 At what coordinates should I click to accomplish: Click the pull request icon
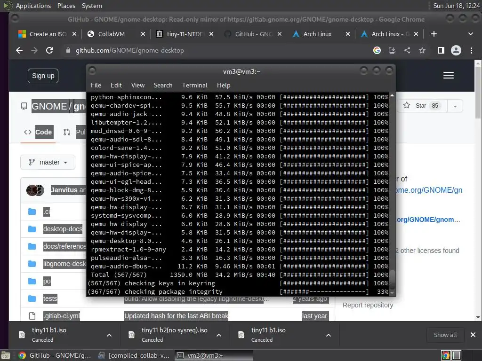[67, 132]
